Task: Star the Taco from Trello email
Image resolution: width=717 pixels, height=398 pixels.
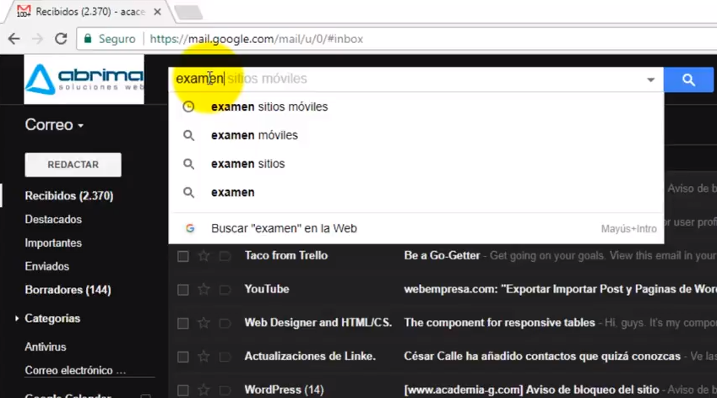Action: point(204,256)
